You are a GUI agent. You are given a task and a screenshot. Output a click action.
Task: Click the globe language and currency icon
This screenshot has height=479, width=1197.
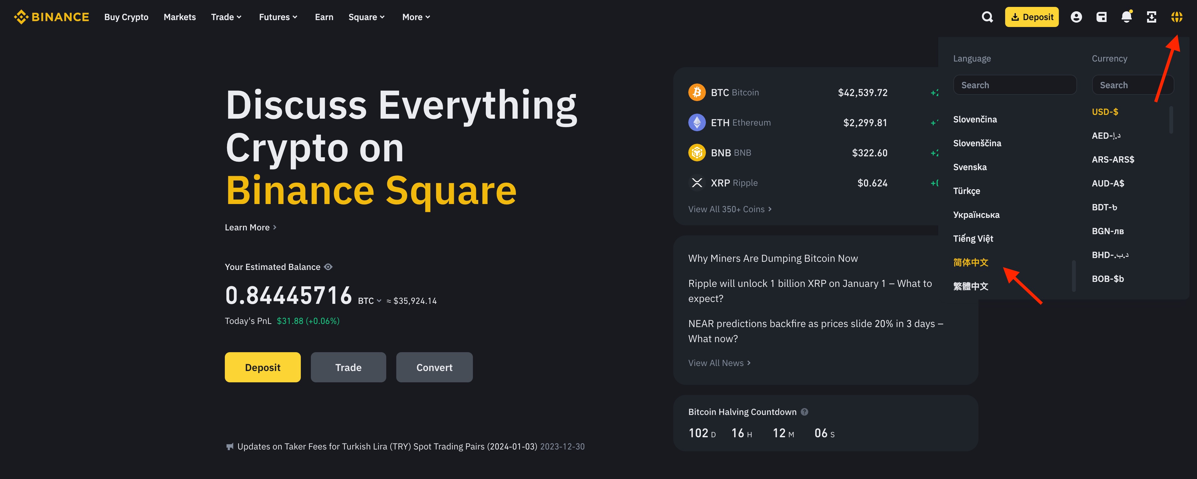(x=1177, y=17)
